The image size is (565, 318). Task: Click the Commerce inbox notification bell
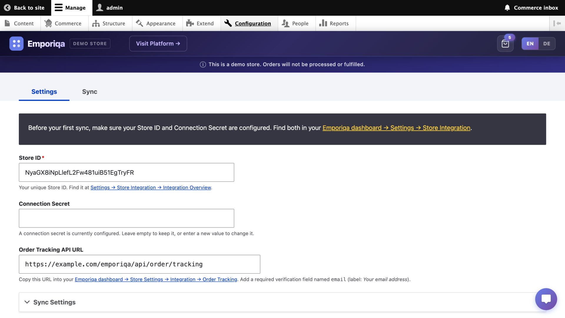(507, 8)
